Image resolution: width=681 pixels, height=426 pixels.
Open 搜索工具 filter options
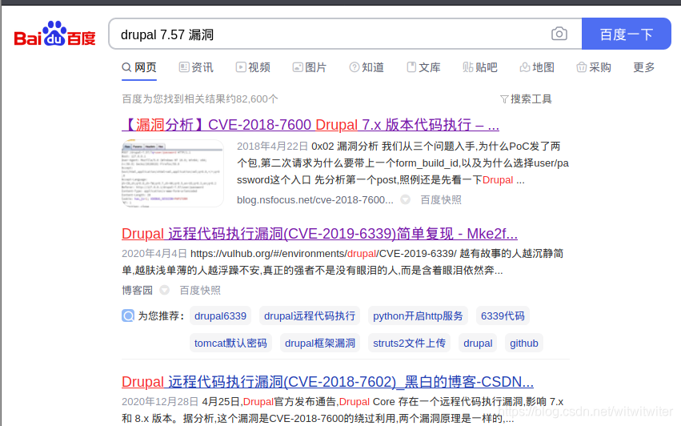526,99
